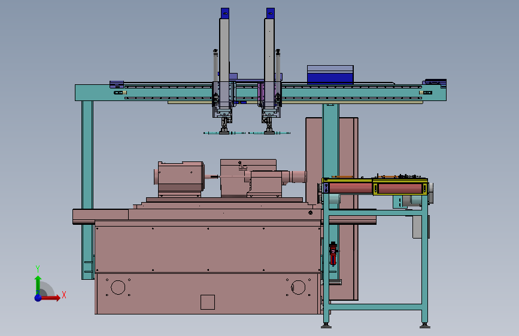
Task: Click the green Y axis arrow of the triad
Action: (38, 285)
